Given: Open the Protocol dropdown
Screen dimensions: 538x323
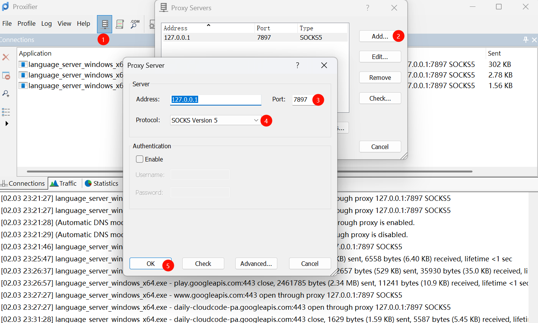Looking at the screenshot, I should [x=215, y=120].
